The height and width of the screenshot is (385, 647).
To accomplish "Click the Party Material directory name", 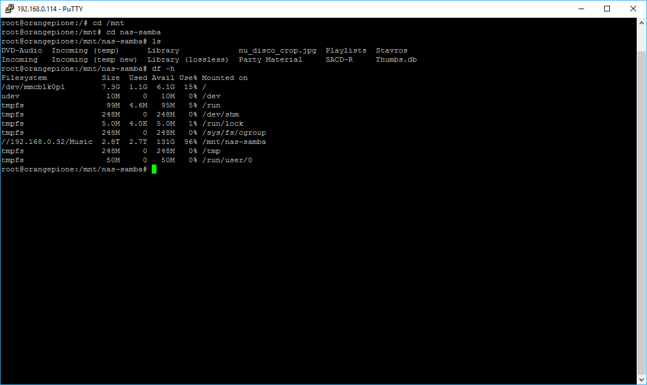I will click(270, 59).
